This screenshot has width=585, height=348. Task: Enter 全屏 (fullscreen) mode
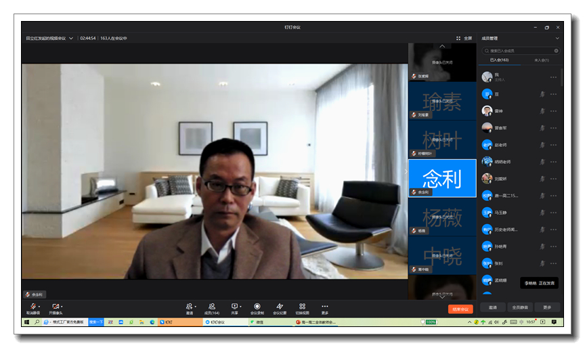point(464,39)
